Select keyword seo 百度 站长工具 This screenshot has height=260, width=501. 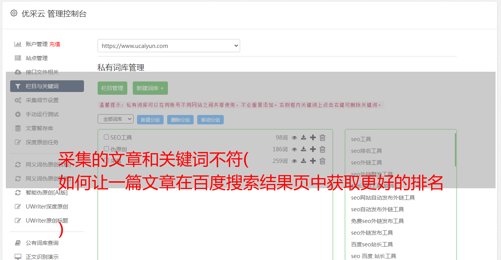pyautogui.click(x=373, y=256)
